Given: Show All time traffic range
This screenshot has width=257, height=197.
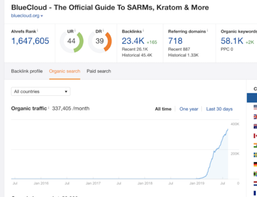Looking at the screenshot, I should pos(163,109).
